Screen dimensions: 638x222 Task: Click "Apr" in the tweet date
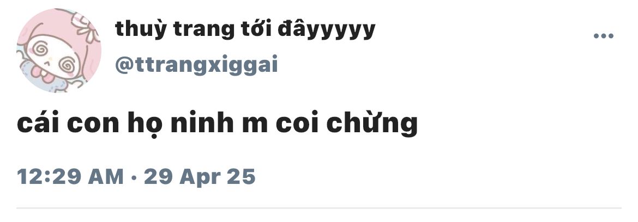tap(200, 178)
